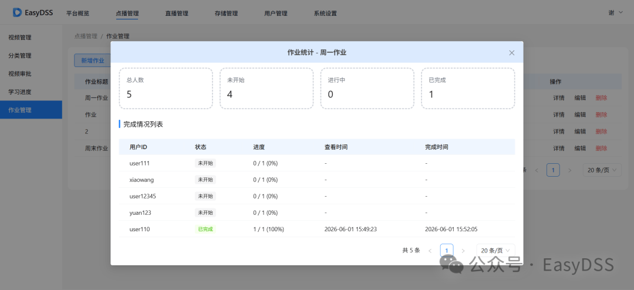
Task: Click the 共 5 条 total count
Action: [411, 250]
